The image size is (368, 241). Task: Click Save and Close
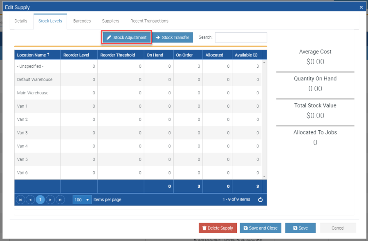pyautogui.click(x=260, y=228)
